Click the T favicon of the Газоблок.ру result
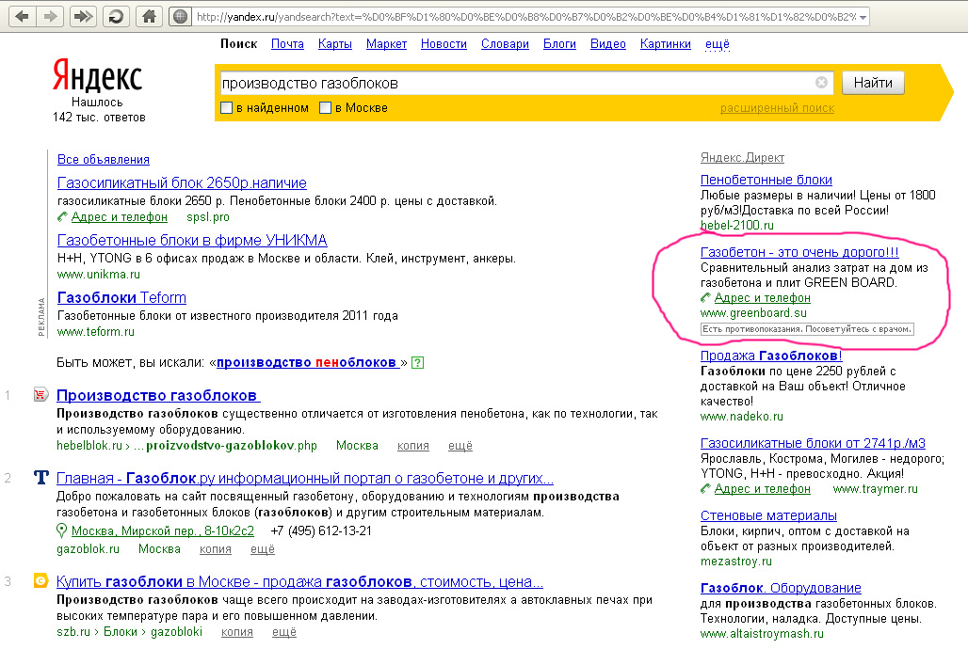Viewport: 968px width, 649px height. click(40, 477)
